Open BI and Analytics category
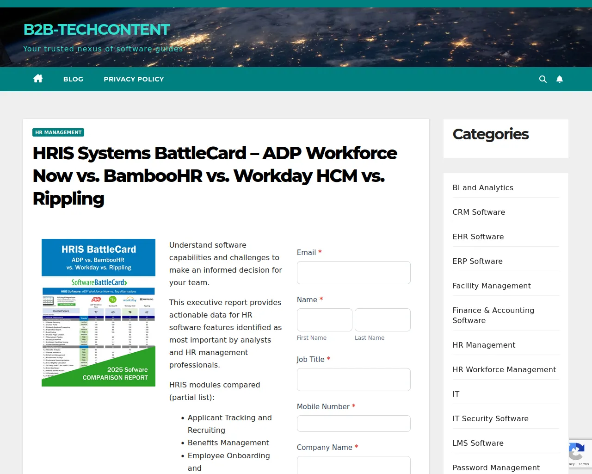 point(483,187)
